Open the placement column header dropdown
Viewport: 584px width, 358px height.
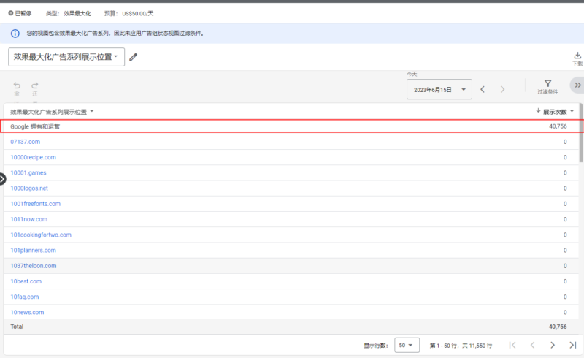click(x=92, y=112)
